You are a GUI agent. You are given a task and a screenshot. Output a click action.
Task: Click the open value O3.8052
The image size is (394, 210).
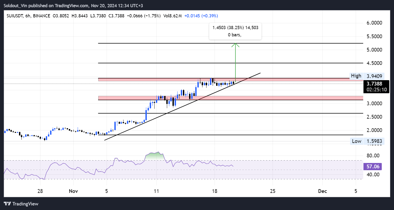(x=60, y=16)
